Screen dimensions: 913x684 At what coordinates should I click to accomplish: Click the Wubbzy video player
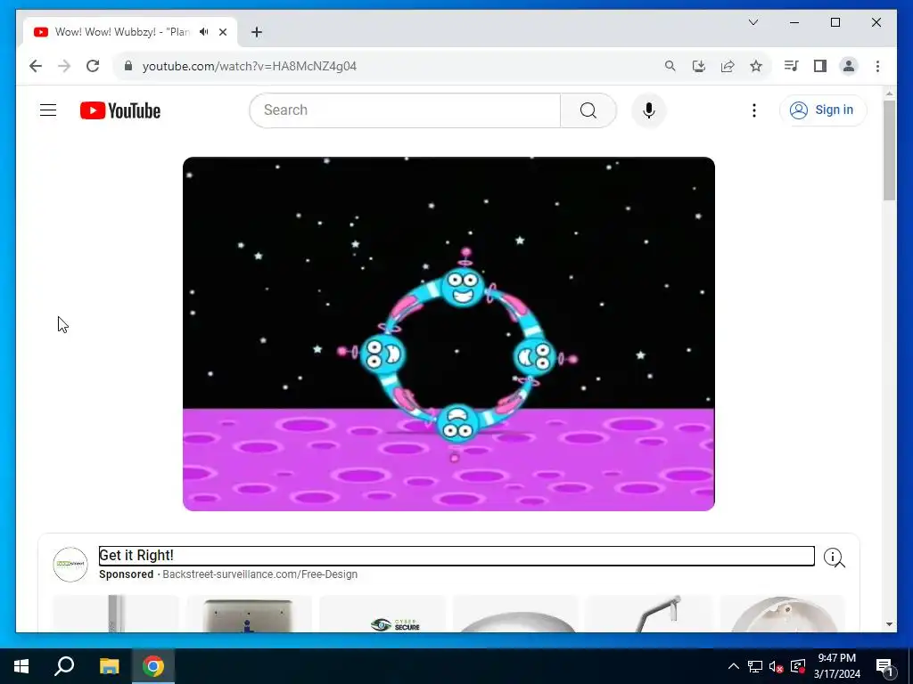448,334
